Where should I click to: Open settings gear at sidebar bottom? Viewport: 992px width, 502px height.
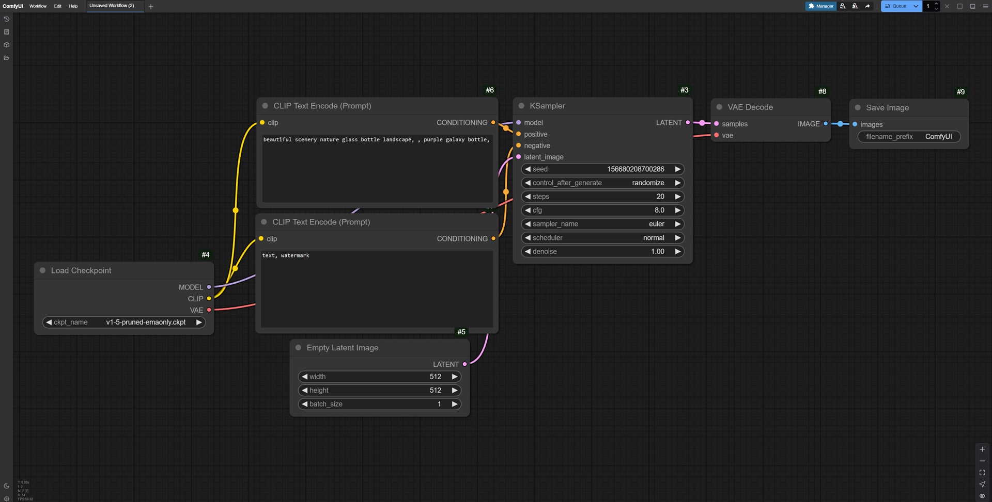click(x=6, y=498)
